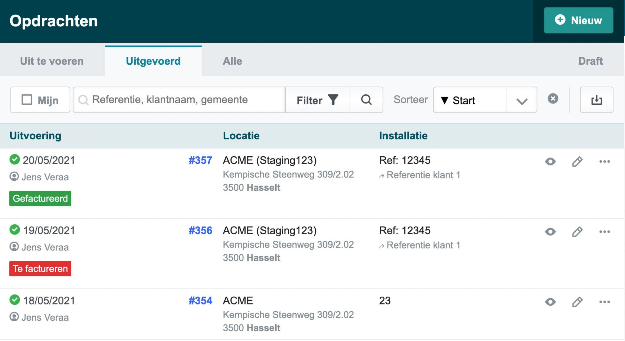
Task: Click the export download icon
Action: (x=596, y=100)
